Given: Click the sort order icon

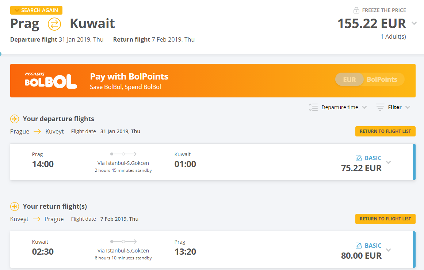Looking at the screenshot, I should click(x=313, y=107).
